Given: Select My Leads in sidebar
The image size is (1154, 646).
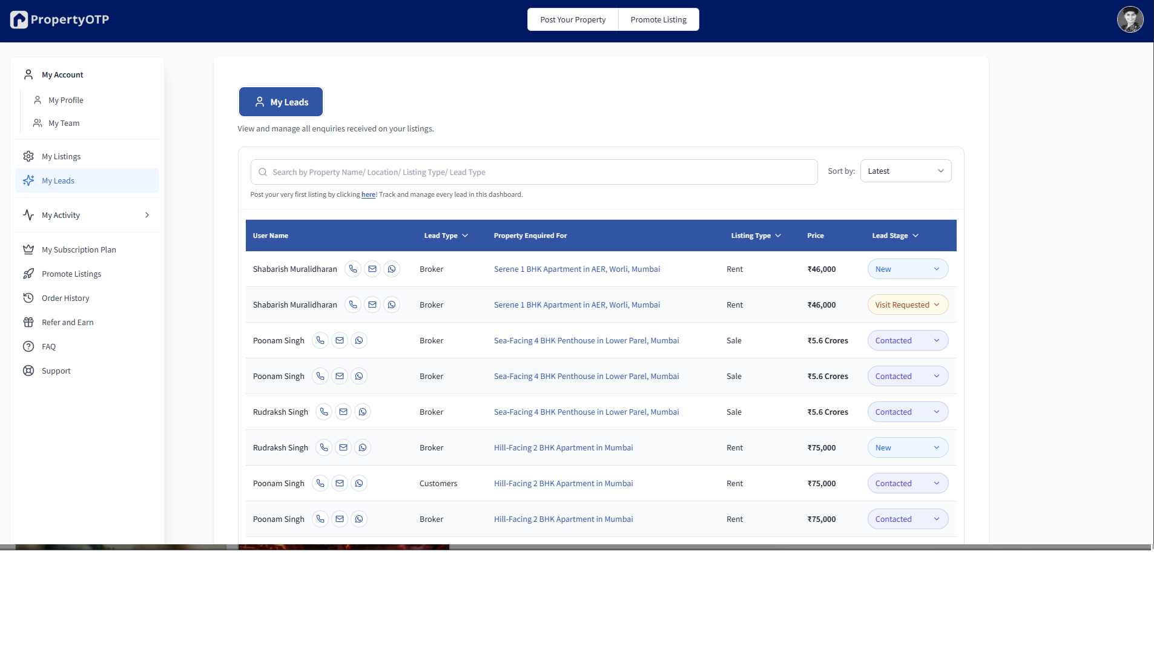Looking at the screenshot, I should tap(87, 180).
